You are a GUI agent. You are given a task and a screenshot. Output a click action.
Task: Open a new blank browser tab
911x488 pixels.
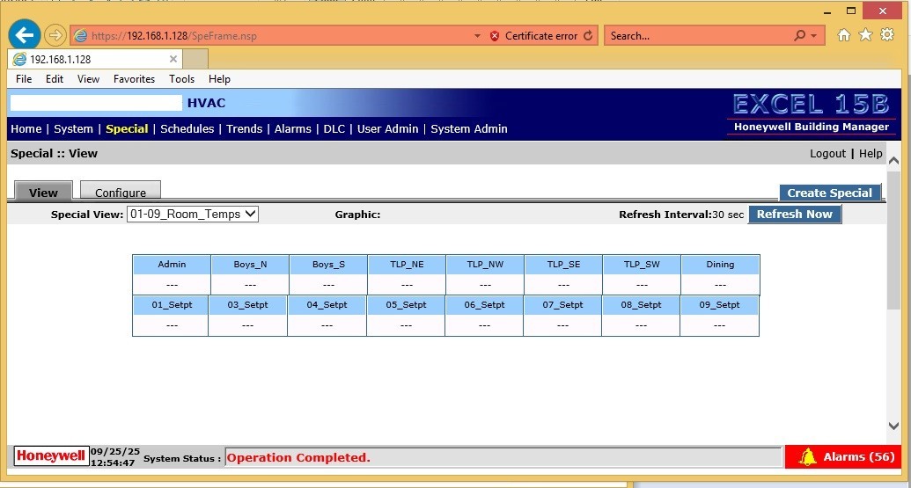[x=195, y=59]
